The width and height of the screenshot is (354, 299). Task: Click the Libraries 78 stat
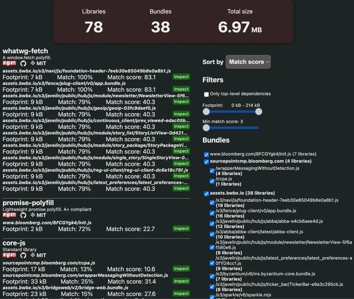tap(94, 21)
